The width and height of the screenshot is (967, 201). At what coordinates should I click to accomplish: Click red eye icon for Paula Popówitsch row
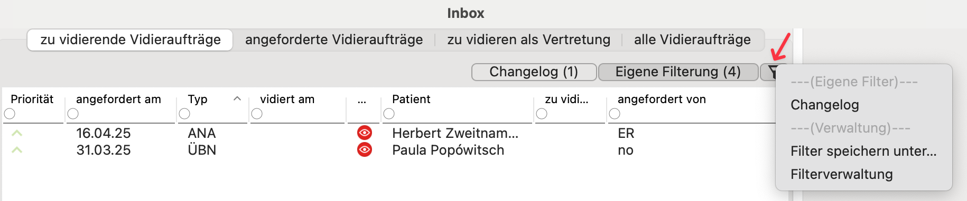(x=364, y=150)
